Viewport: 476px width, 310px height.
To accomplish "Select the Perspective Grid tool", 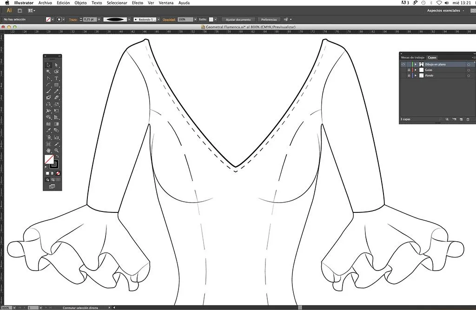I will pyautogui.click(x=56, y=117).
